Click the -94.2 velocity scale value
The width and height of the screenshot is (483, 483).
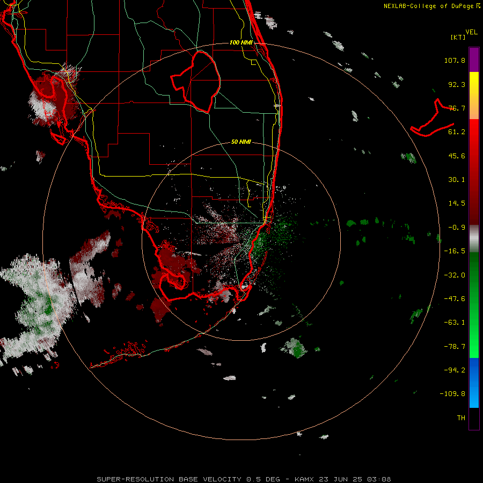455,370
